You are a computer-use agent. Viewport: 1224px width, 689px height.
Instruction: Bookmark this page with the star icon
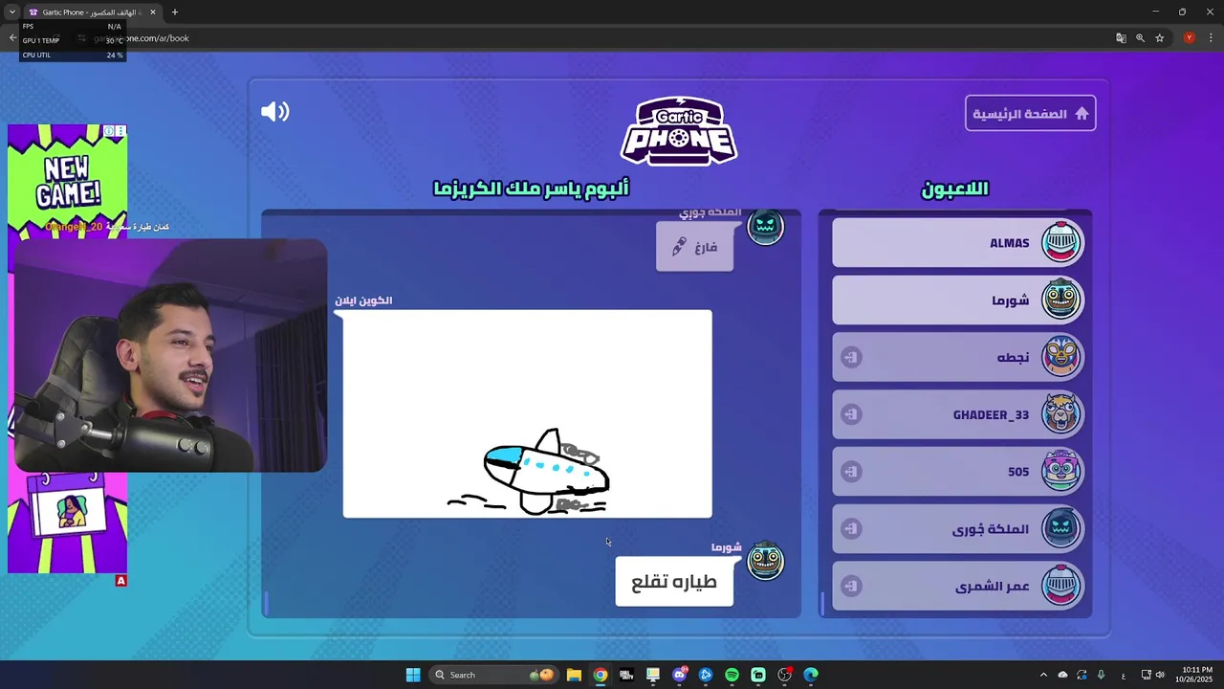[x=1159, y=38]
